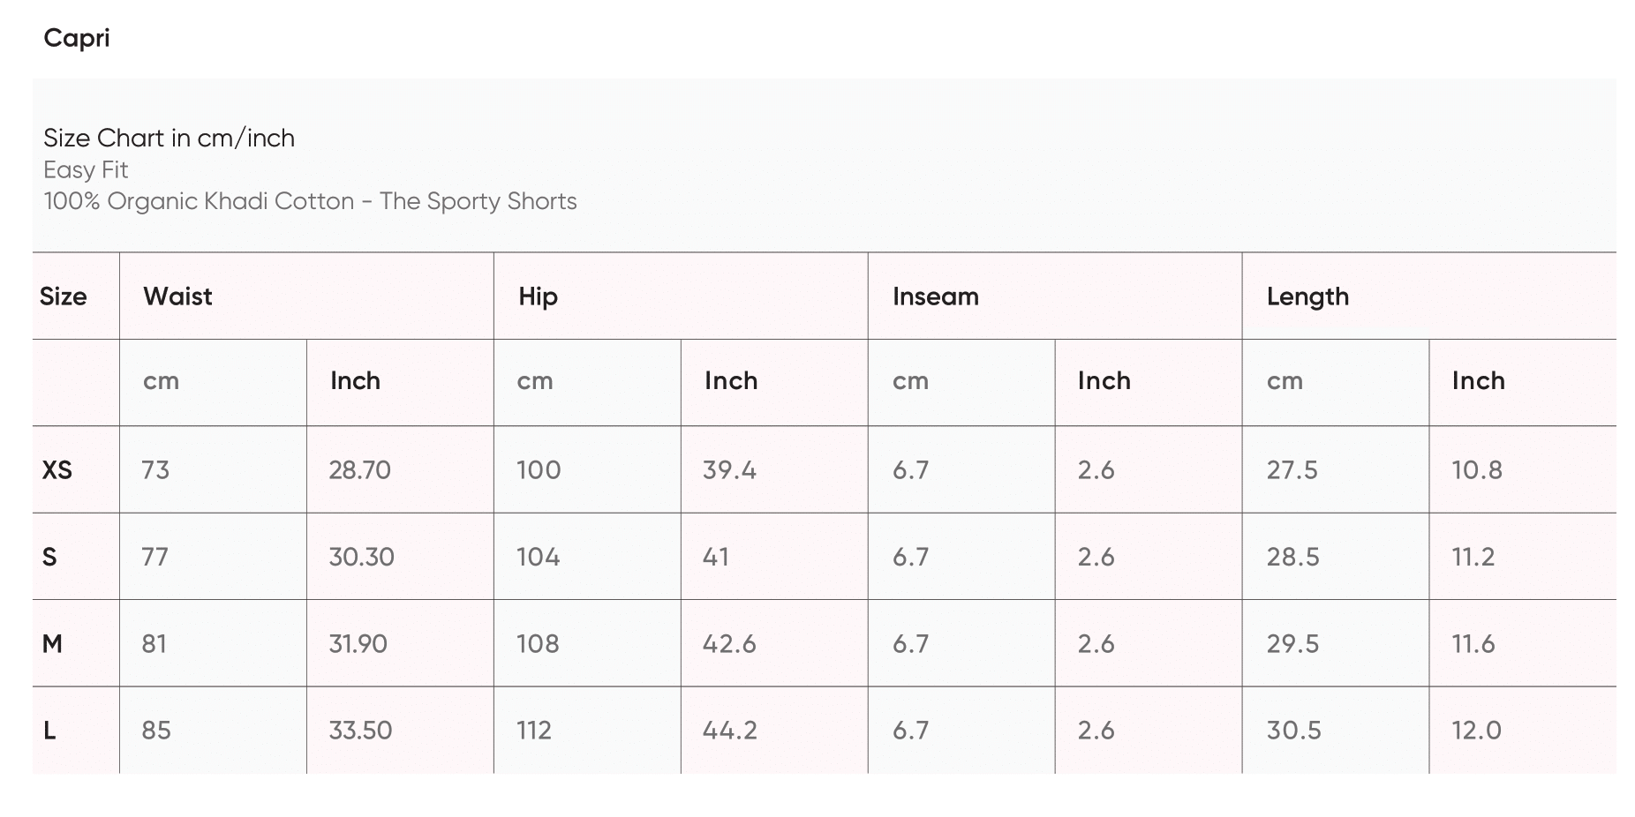Select the M hip cm value 108

[538, 644]
